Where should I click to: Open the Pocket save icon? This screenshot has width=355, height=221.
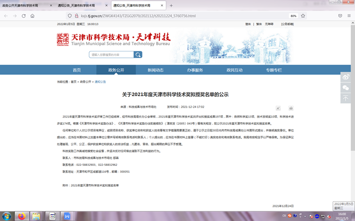340,16
